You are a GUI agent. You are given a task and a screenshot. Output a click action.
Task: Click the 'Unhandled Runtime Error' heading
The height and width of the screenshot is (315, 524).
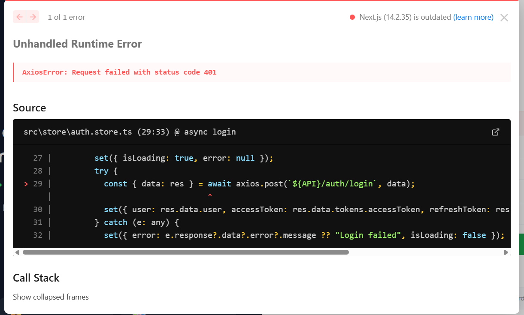point(77,44)
